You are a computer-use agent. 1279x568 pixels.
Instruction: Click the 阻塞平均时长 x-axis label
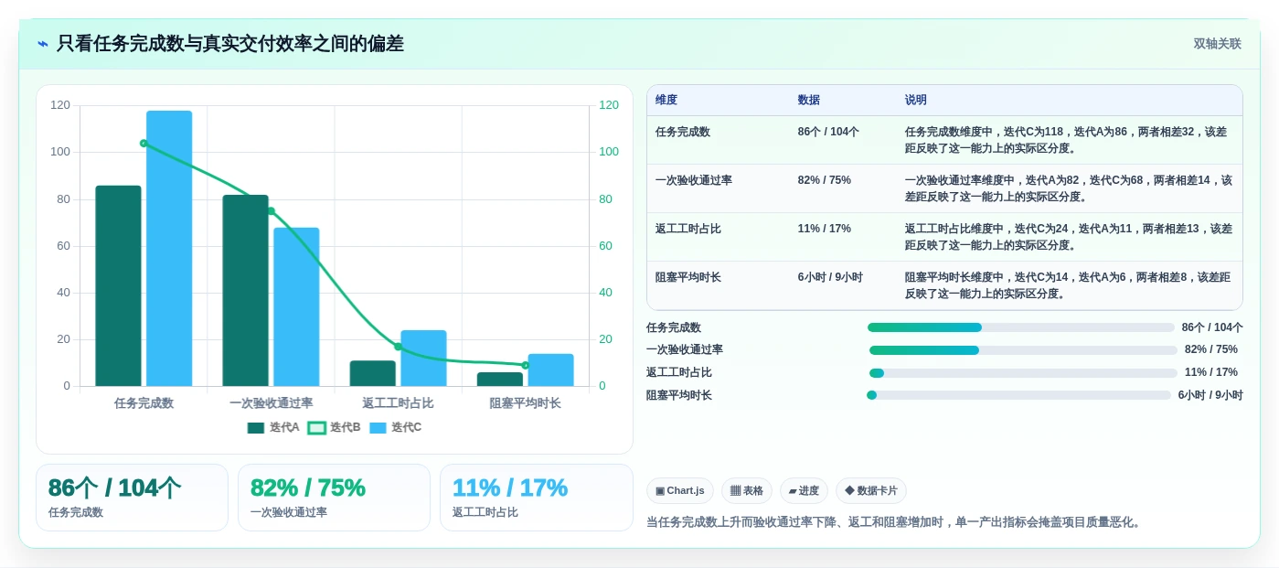point(525,402)
